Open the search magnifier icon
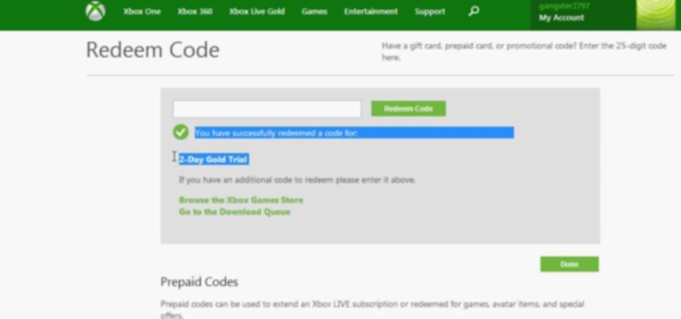 (x=474, y=11)
